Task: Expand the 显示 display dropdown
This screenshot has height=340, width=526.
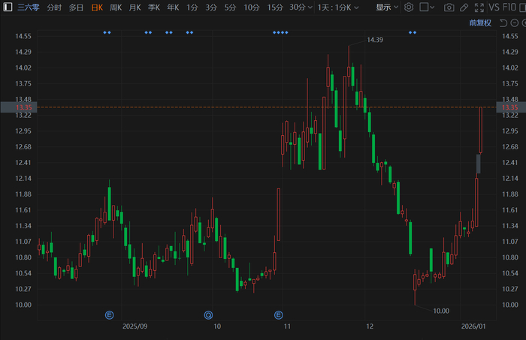Action: point(387,8)
